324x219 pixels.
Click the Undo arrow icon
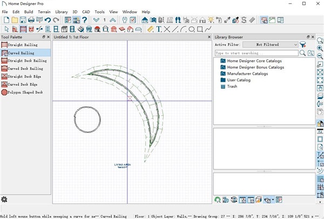[48, 20]
